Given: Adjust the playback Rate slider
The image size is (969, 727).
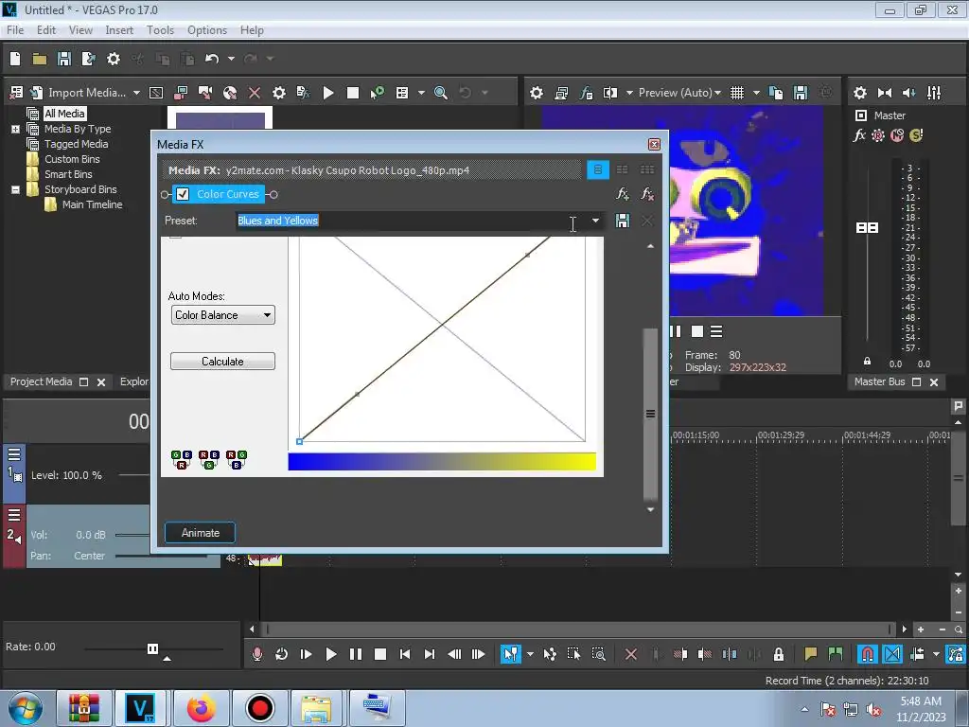Looking at the screenshot, I should [x=152, y=648].
